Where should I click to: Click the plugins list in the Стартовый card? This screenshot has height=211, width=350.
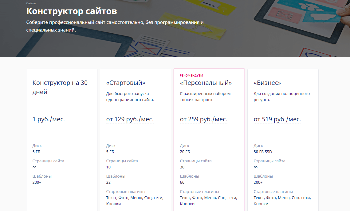135,201
